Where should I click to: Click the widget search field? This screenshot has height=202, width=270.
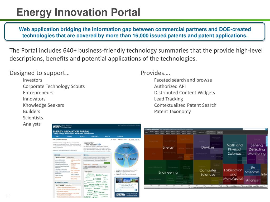pyautogui.click(x=125, y=190)
